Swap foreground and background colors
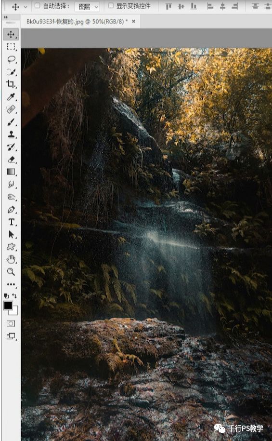 tap(14, 295)
